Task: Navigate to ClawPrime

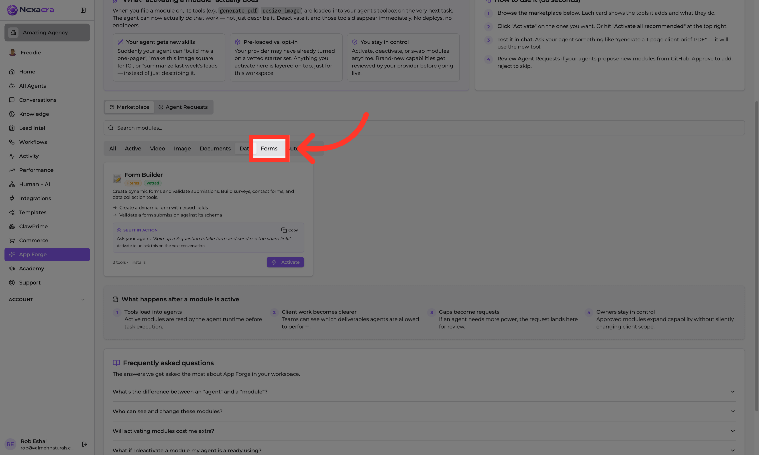Action: pos(47,227)
